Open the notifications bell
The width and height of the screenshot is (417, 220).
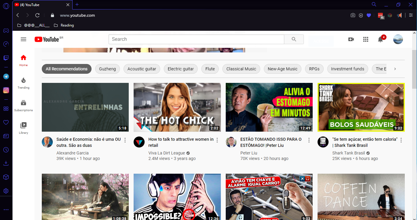point(380,39)
